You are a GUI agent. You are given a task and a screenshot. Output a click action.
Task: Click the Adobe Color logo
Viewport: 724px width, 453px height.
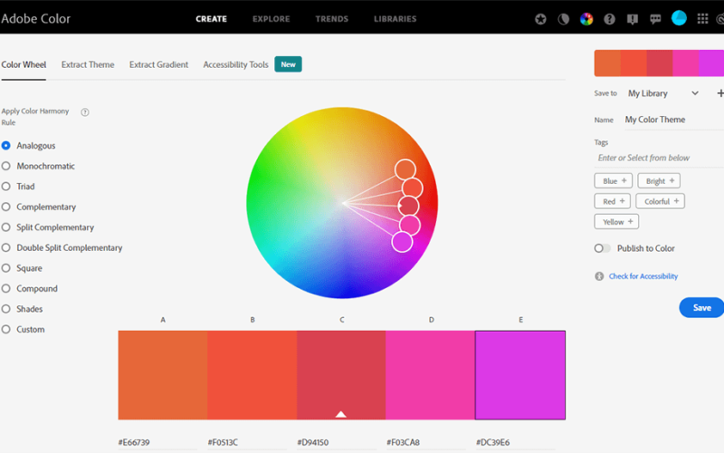point(35,18)
